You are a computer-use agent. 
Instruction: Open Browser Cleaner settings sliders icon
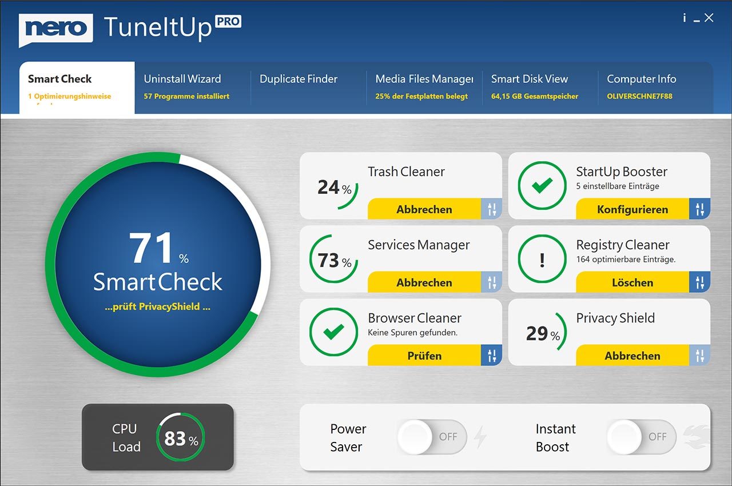pyautogui.click(x=492, y=355)
